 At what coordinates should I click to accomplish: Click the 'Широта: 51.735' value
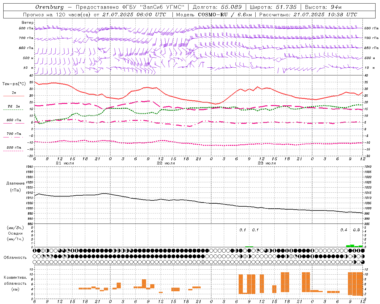pyautogui.click(x=273, y=7)
